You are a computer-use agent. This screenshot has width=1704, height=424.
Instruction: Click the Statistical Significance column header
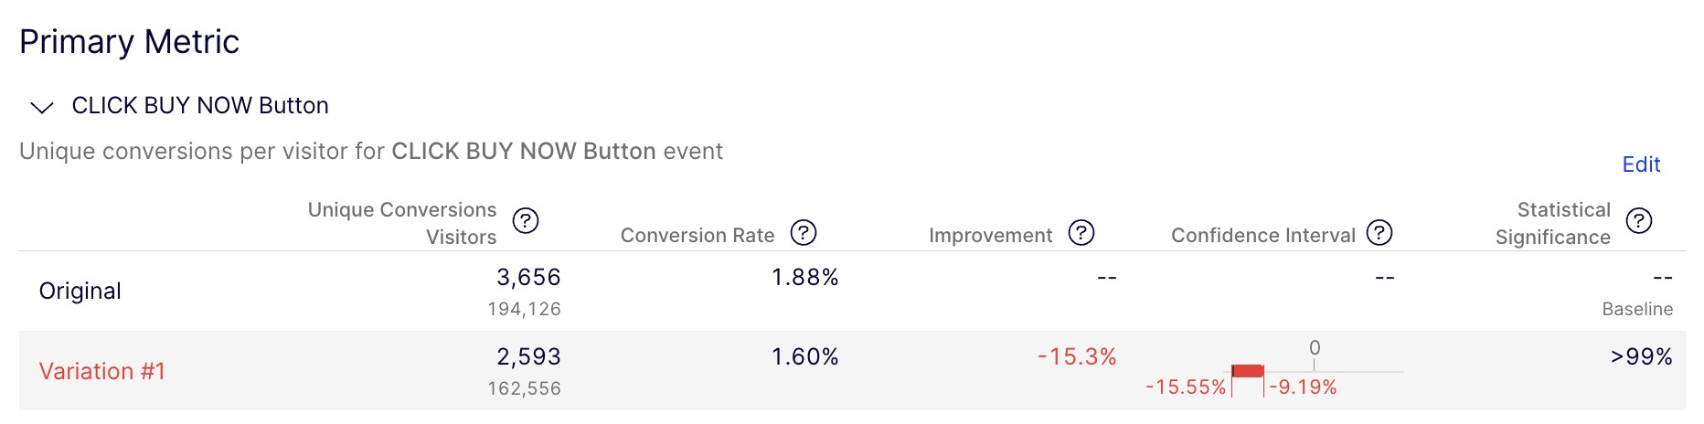(1553, 224)
